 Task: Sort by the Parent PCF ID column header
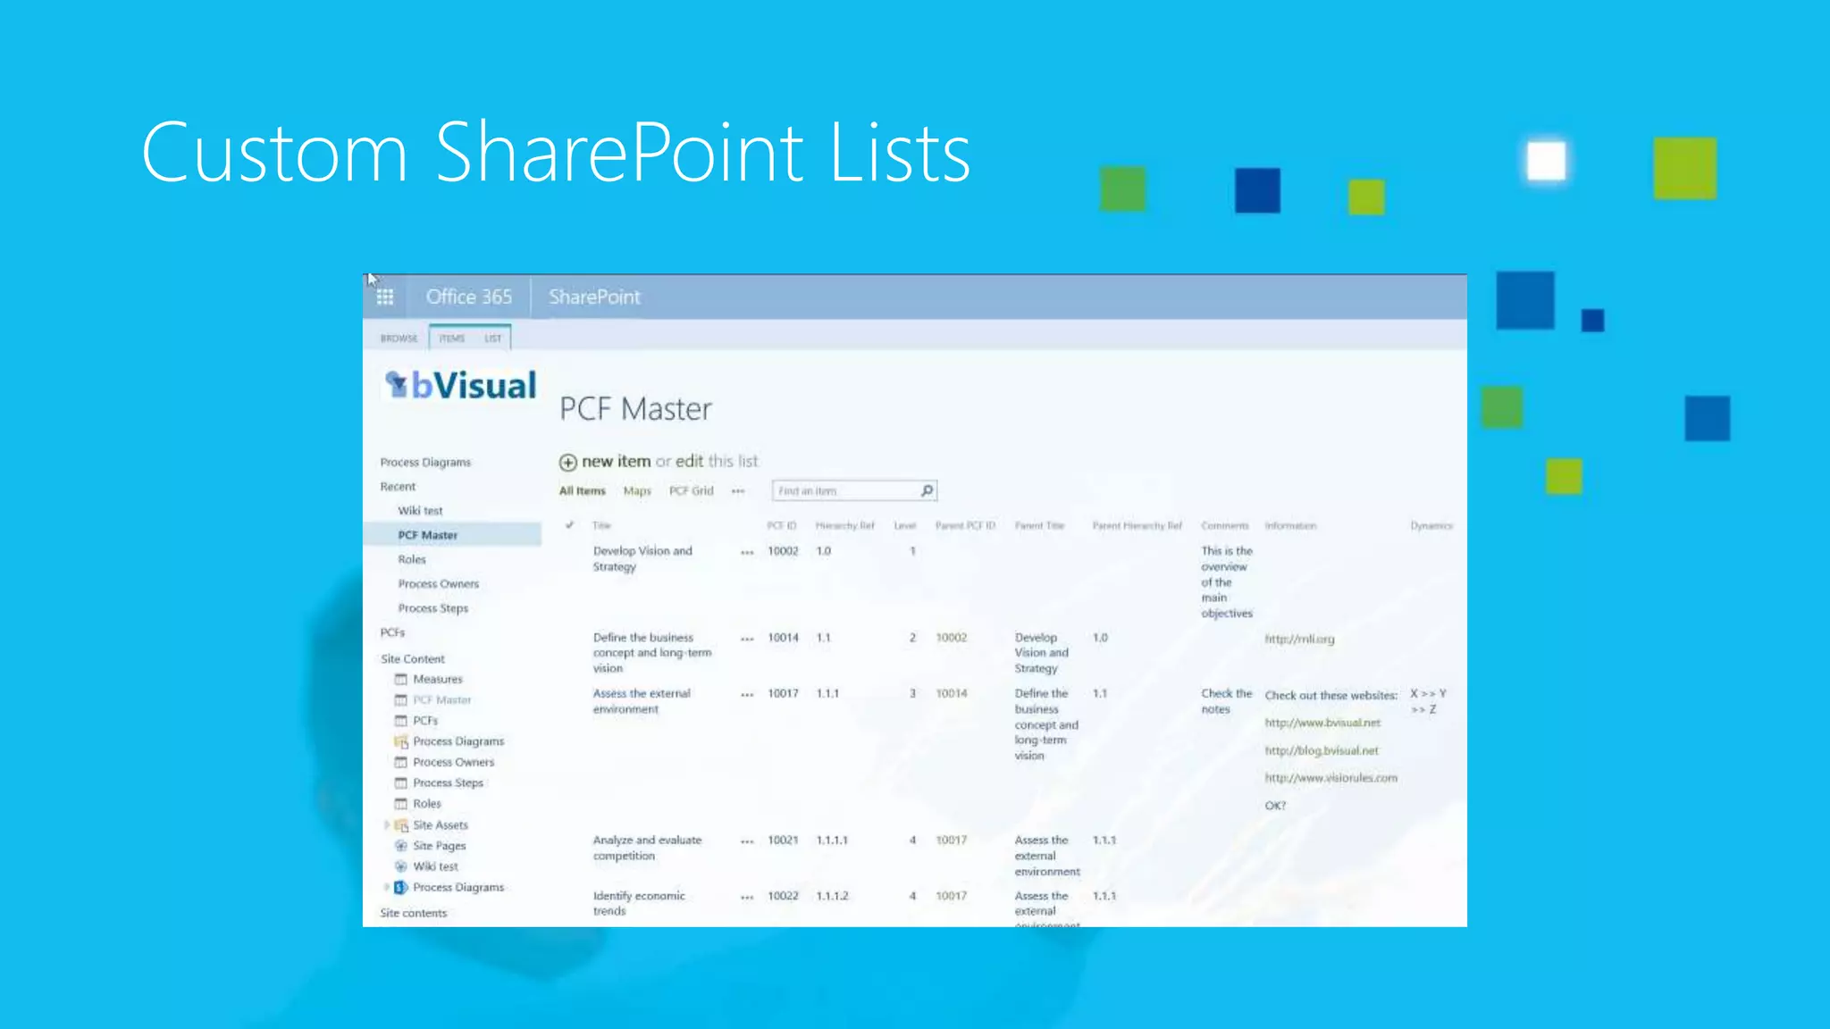click(965, 525)
